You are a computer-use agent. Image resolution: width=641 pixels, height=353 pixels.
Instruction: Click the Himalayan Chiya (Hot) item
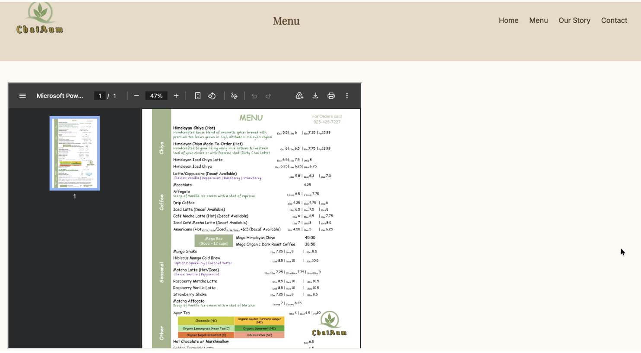point(194,128)
